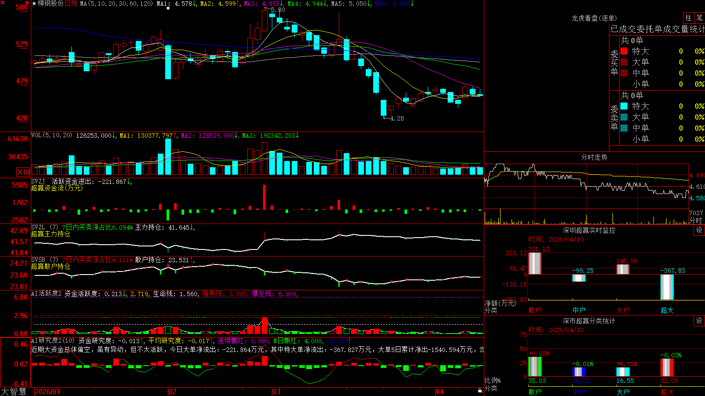Click the star icon before 柳钢股份

[x=34, y=4]
